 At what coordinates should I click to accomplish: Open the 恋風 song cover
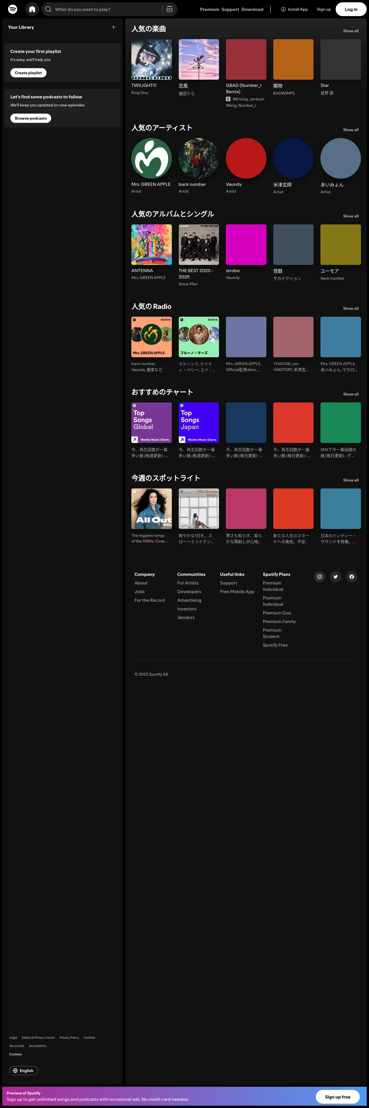pos(199,59)
